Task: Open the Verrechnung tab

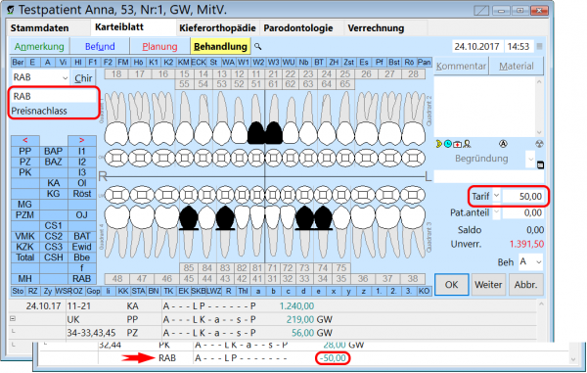Action: coord(376,28)
